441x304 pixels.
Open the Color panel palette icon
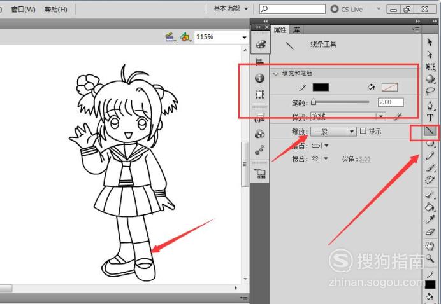(261, 44)
